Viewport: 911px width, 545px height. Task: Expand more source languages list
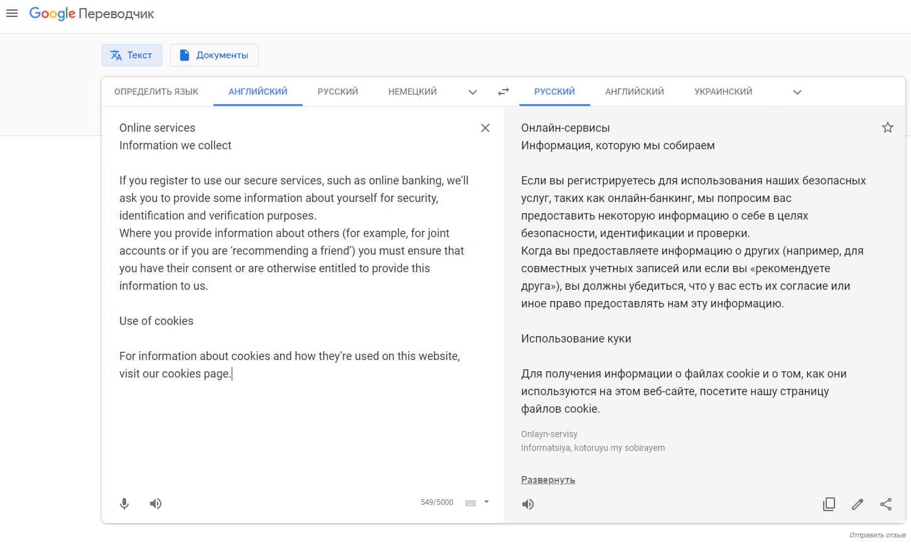tap(473, 92)
